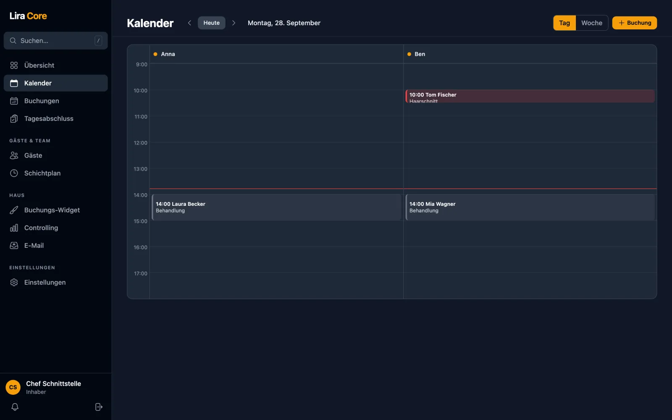This screenshot has width=672, height=420.
Task: Open Buchungen via its calendar icon
Action: click(x=14, y=101)
